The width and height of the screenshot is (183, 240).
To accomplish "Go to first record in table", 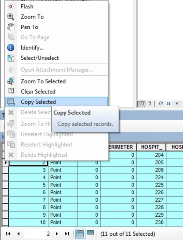I will click(x=8, y=233).
